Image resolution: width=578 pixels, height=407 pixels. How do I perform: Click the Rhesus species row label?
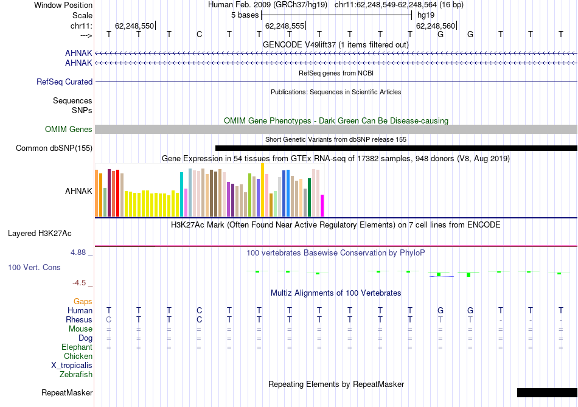tap(79, 319)
